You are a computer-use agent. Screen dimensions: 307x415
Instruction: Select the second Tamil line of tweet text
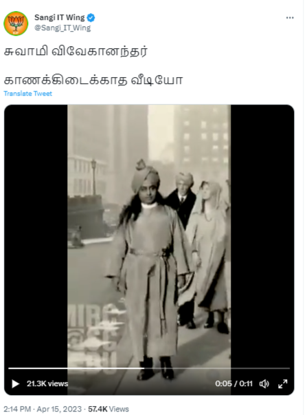click(x=93, y=80)
